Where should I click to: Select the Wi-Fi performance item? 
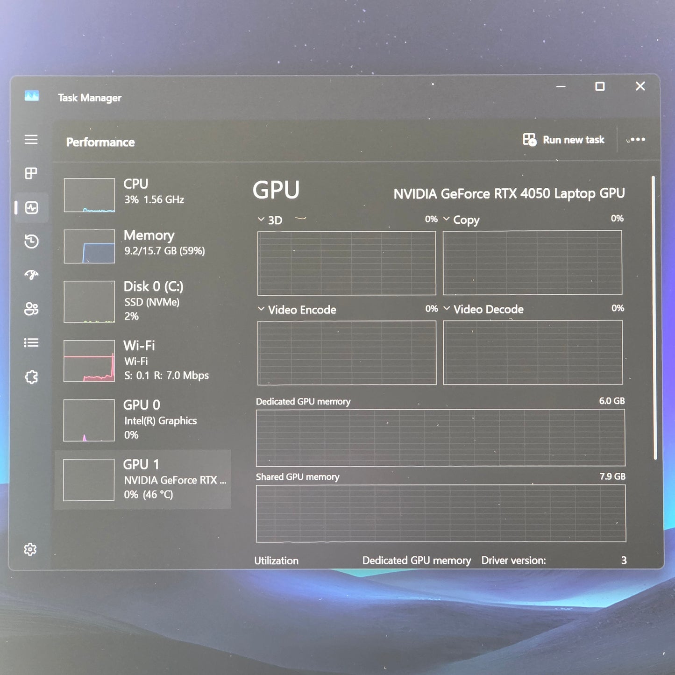[143, 361]
